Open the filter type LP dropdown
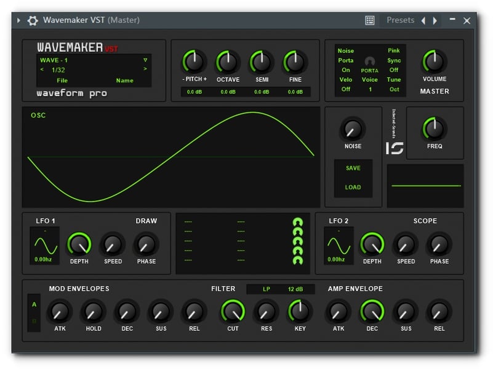 pyautogui.click(x=267, y=289)
